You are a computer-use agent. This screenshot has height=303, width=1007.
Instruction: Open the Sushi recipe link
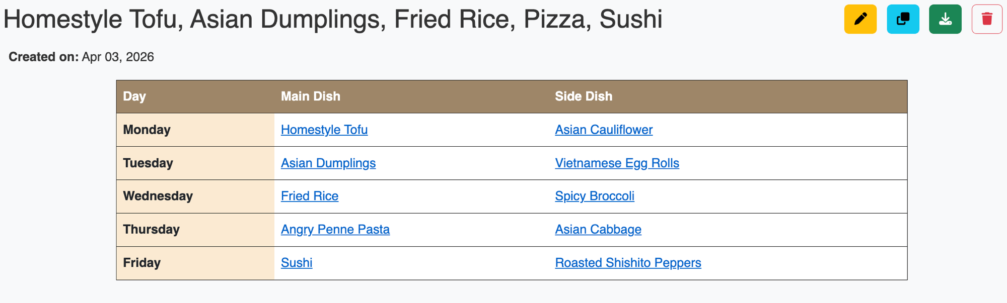coord(297,263)
